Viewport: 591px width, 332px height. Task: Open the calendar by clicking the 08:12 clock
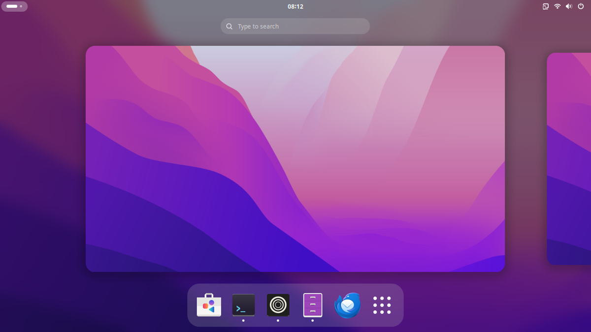(295, 6)
